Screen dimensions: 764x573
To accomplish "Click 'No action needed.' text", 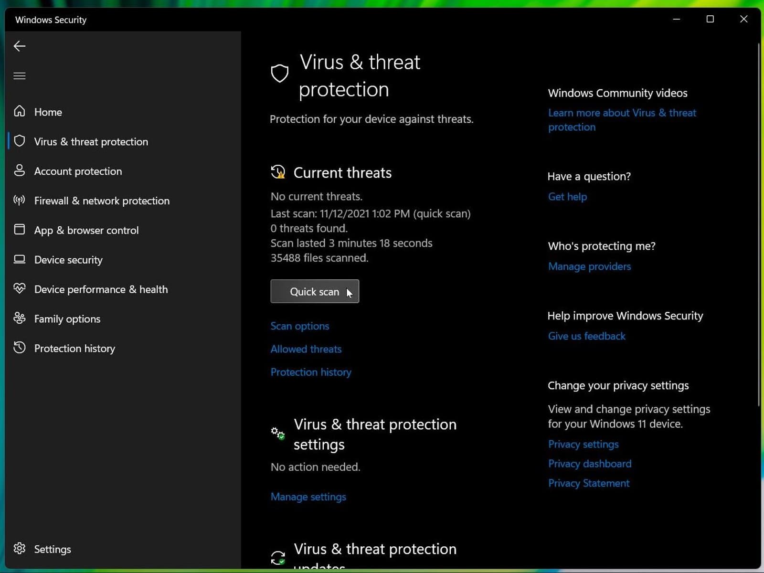I will 316,467.
